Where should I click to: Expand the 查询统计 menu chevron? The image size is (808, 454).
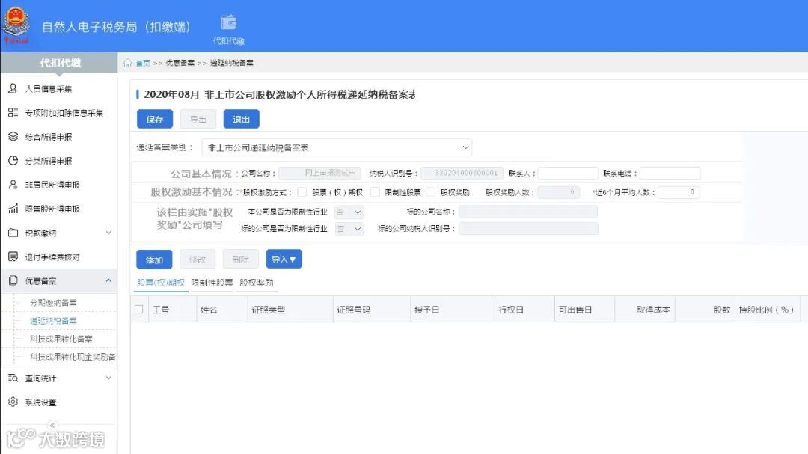108,378
